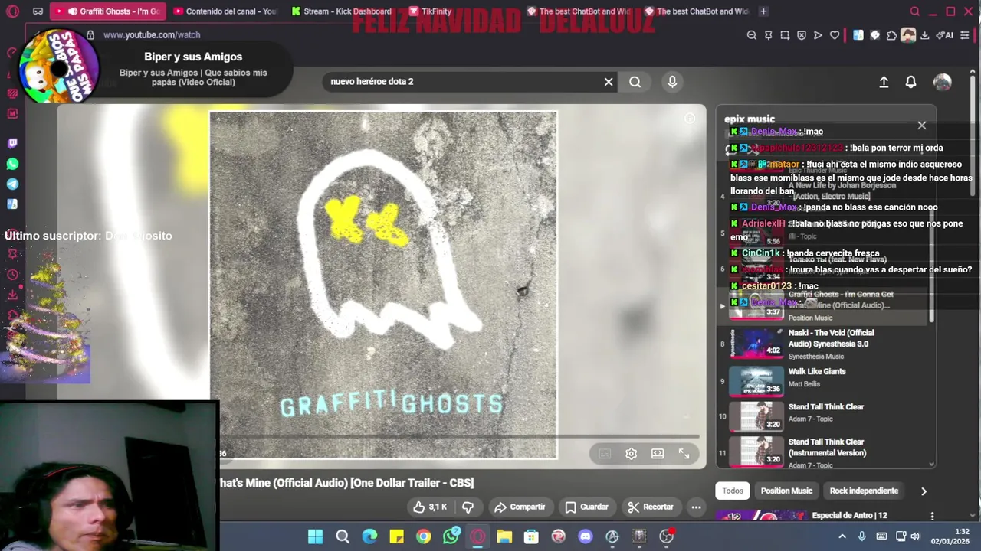Click the heart bookmark icon in address bar
The height and width of the screenshot is (551, 981).
pyautogui.click(x=835, y=35)
